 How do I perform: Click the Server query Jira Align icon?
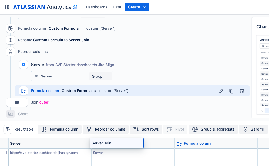click(23, 65)
